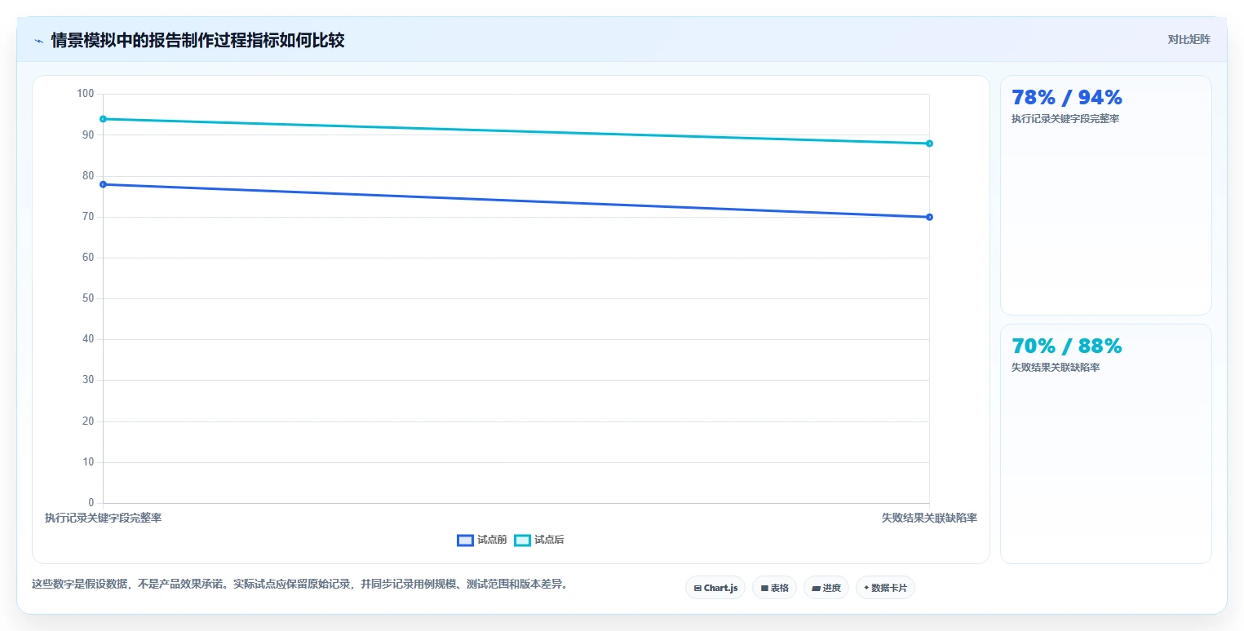Click the card caption 执行记录关键字段完整率
Viewport: 1244px width, 631px height.
(1065, 119)
